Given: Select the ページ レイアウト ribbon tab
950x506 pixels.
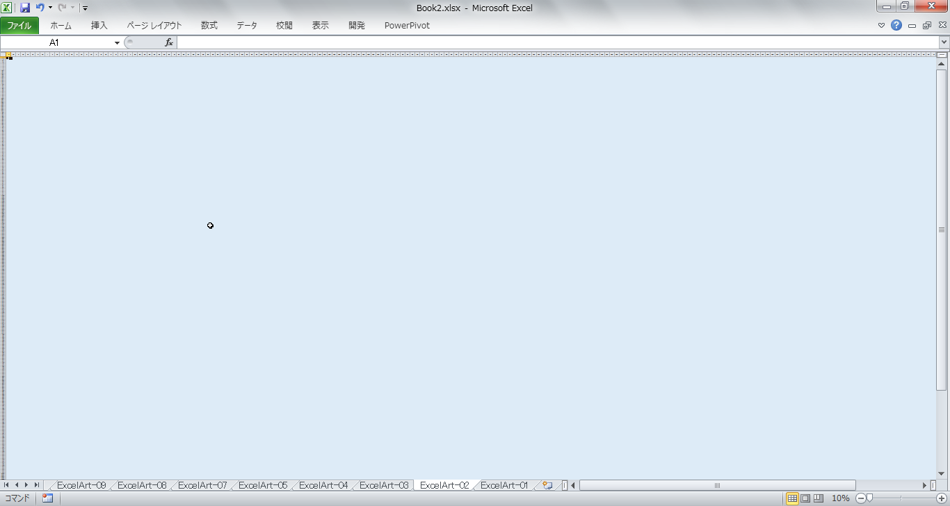Looking at the screenshot, I should click(x=154, y=26).
